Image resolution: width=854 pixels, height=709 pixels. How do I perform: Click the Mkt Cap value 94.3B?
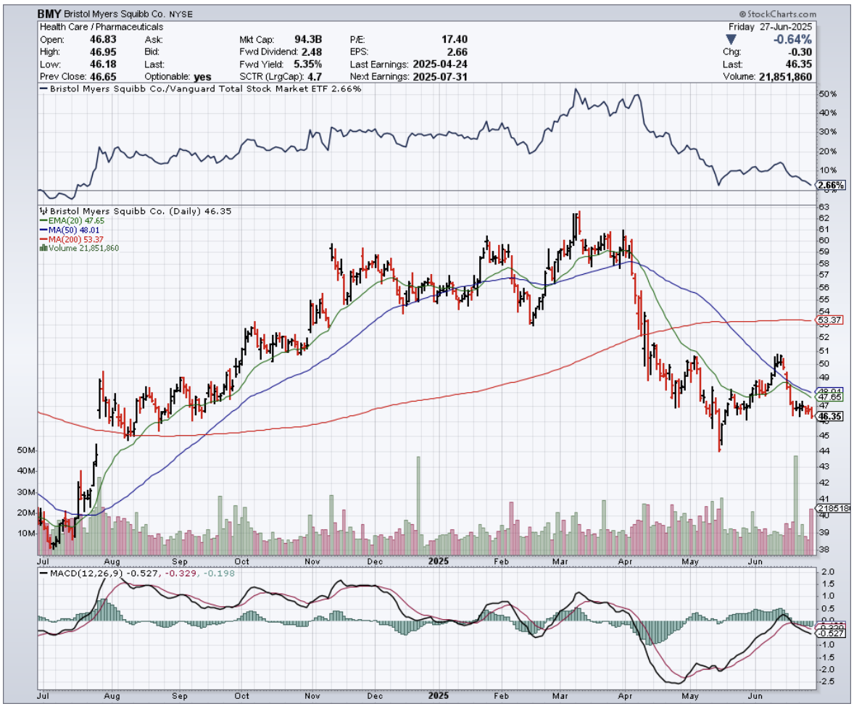point(308,39)
